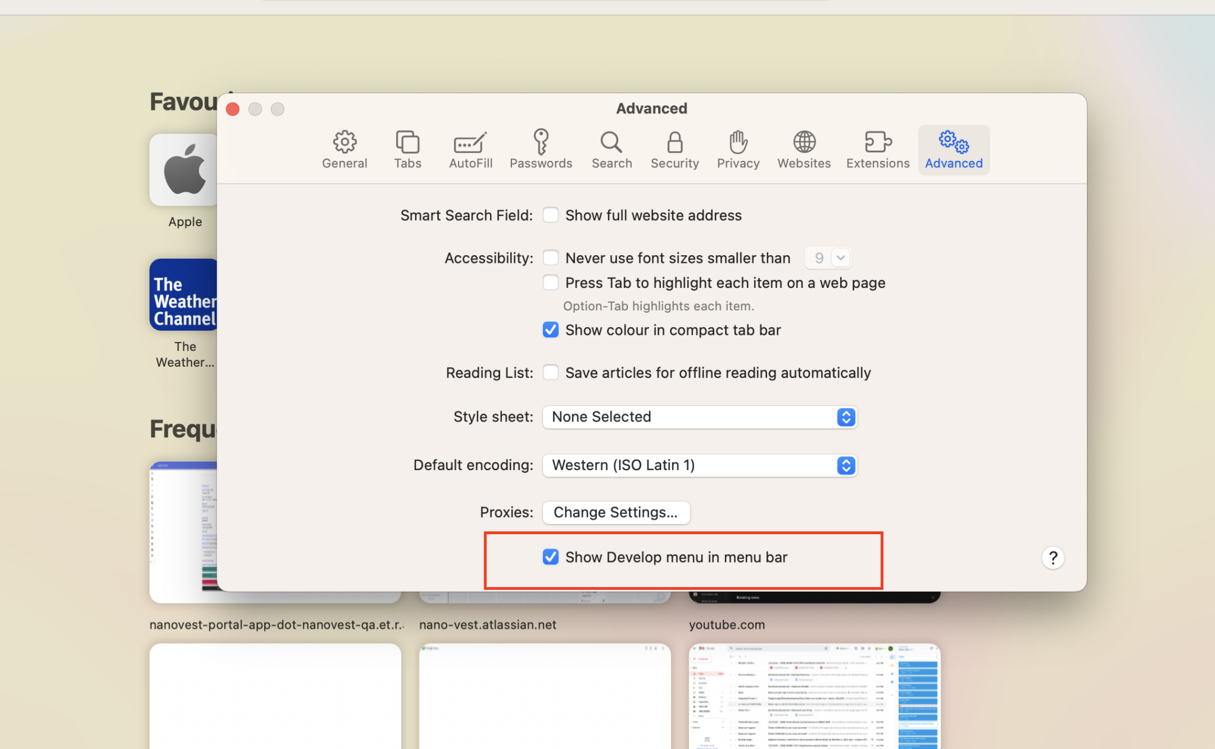Click the help question mark button

pyautogui.click(x=1052, y=557)
